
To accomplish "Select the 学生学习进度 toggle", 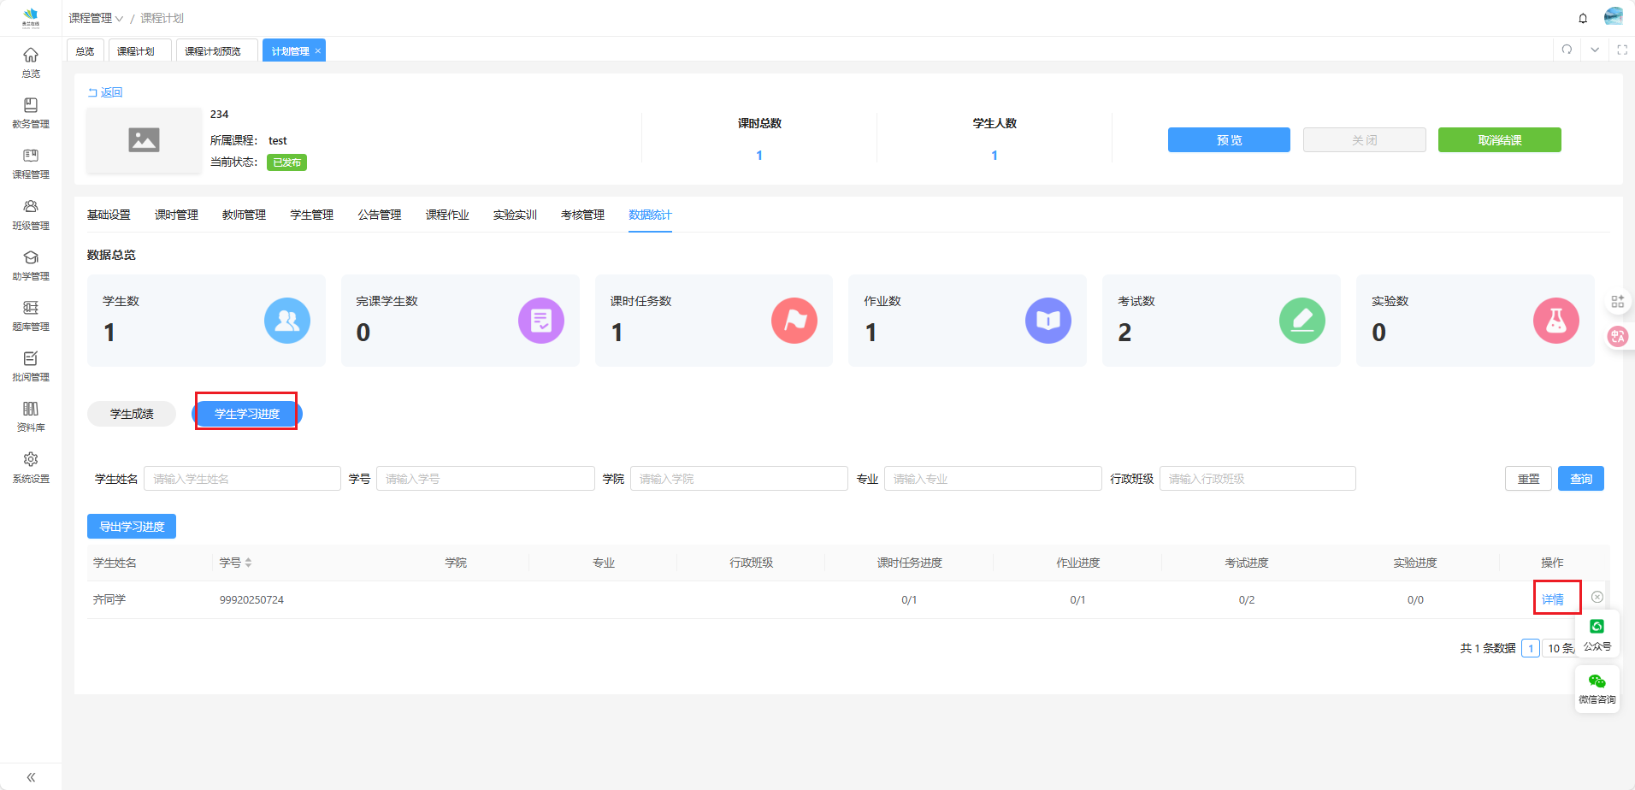I will point(247,414).
